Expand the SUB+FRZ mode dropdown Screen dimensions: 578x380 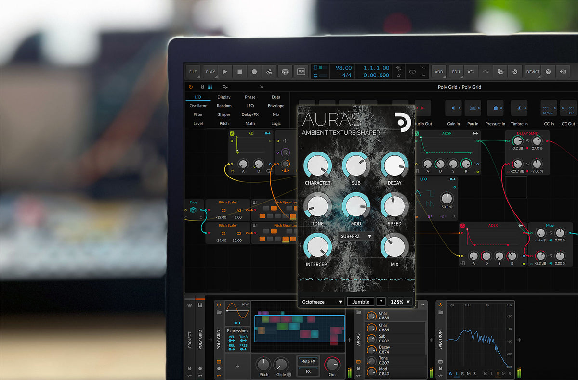(356, 236)
